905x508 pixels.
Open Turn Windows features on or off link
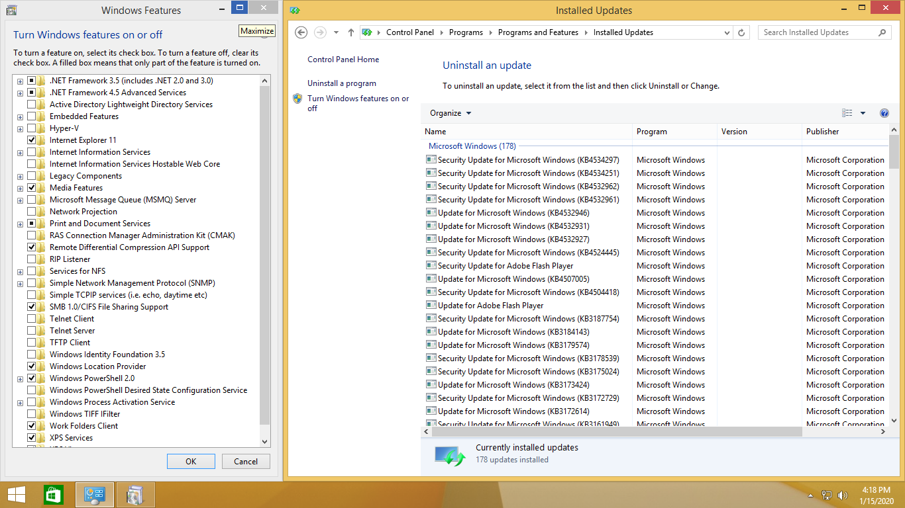358,103
